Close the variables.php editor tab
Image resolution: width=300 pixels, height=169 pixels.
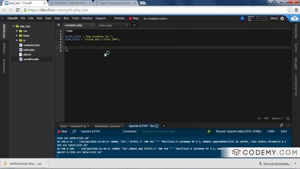point(93,25)
